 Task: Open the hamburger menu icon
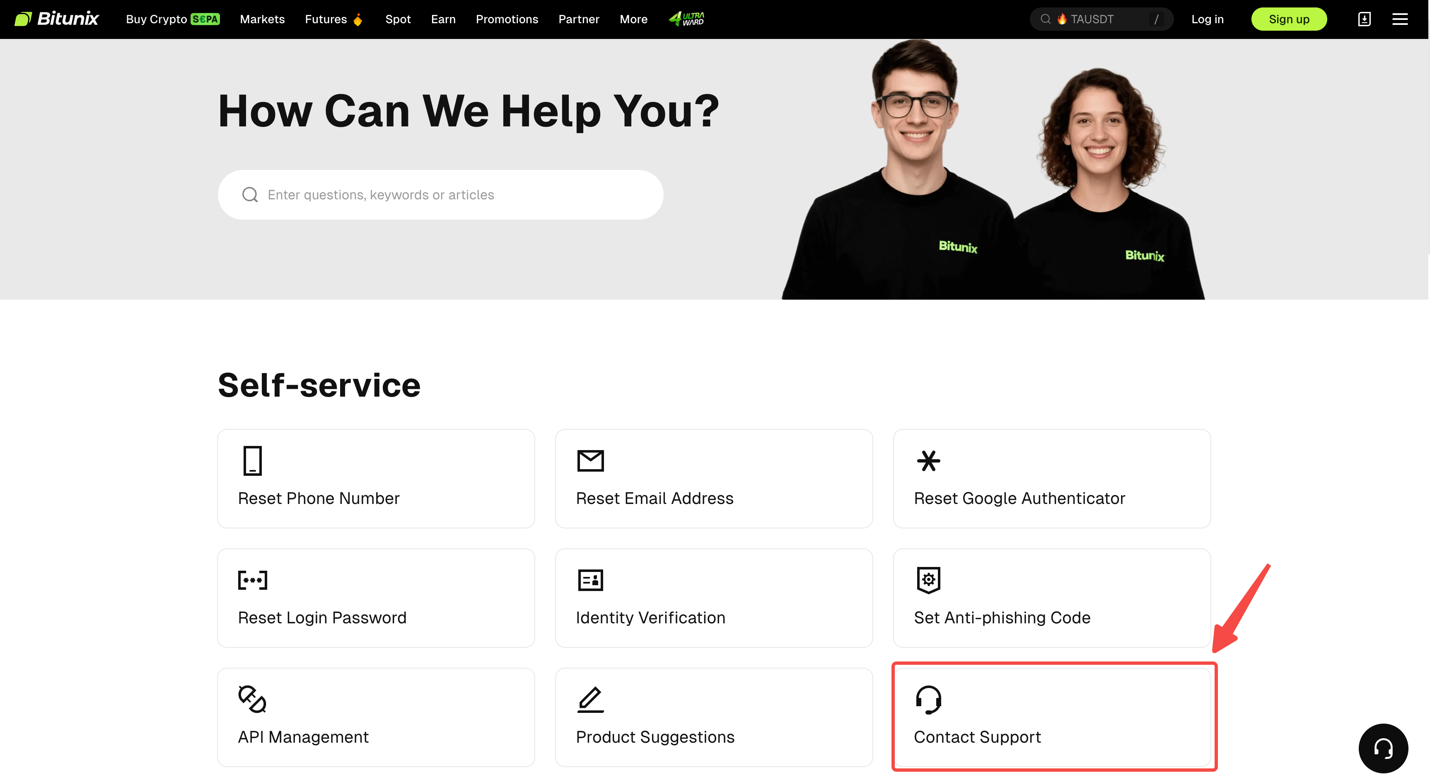1399,19
